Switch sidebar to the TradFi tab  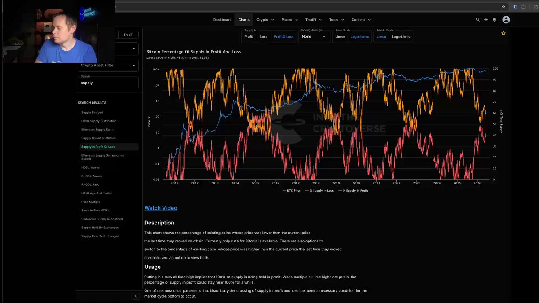(x=128, y=35)
